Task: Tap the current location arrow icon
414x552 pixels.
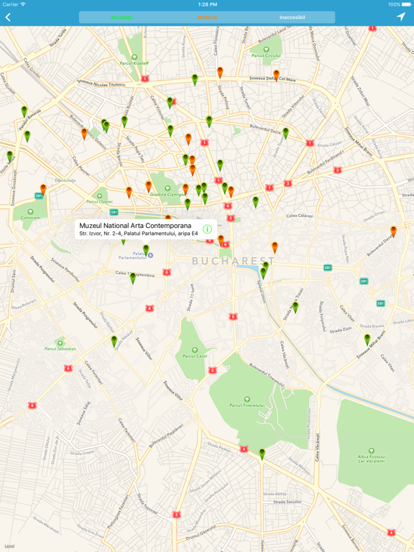Action: click(401, 17)
